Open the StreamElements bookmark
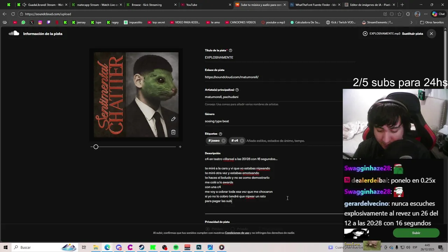448x252 pixels. (x=377, y=22)
